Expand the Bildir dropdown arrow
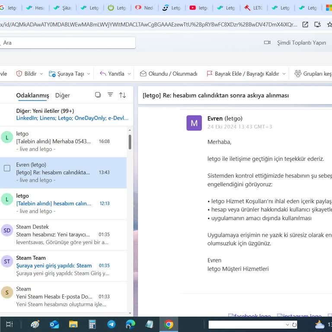 point(41,74)
